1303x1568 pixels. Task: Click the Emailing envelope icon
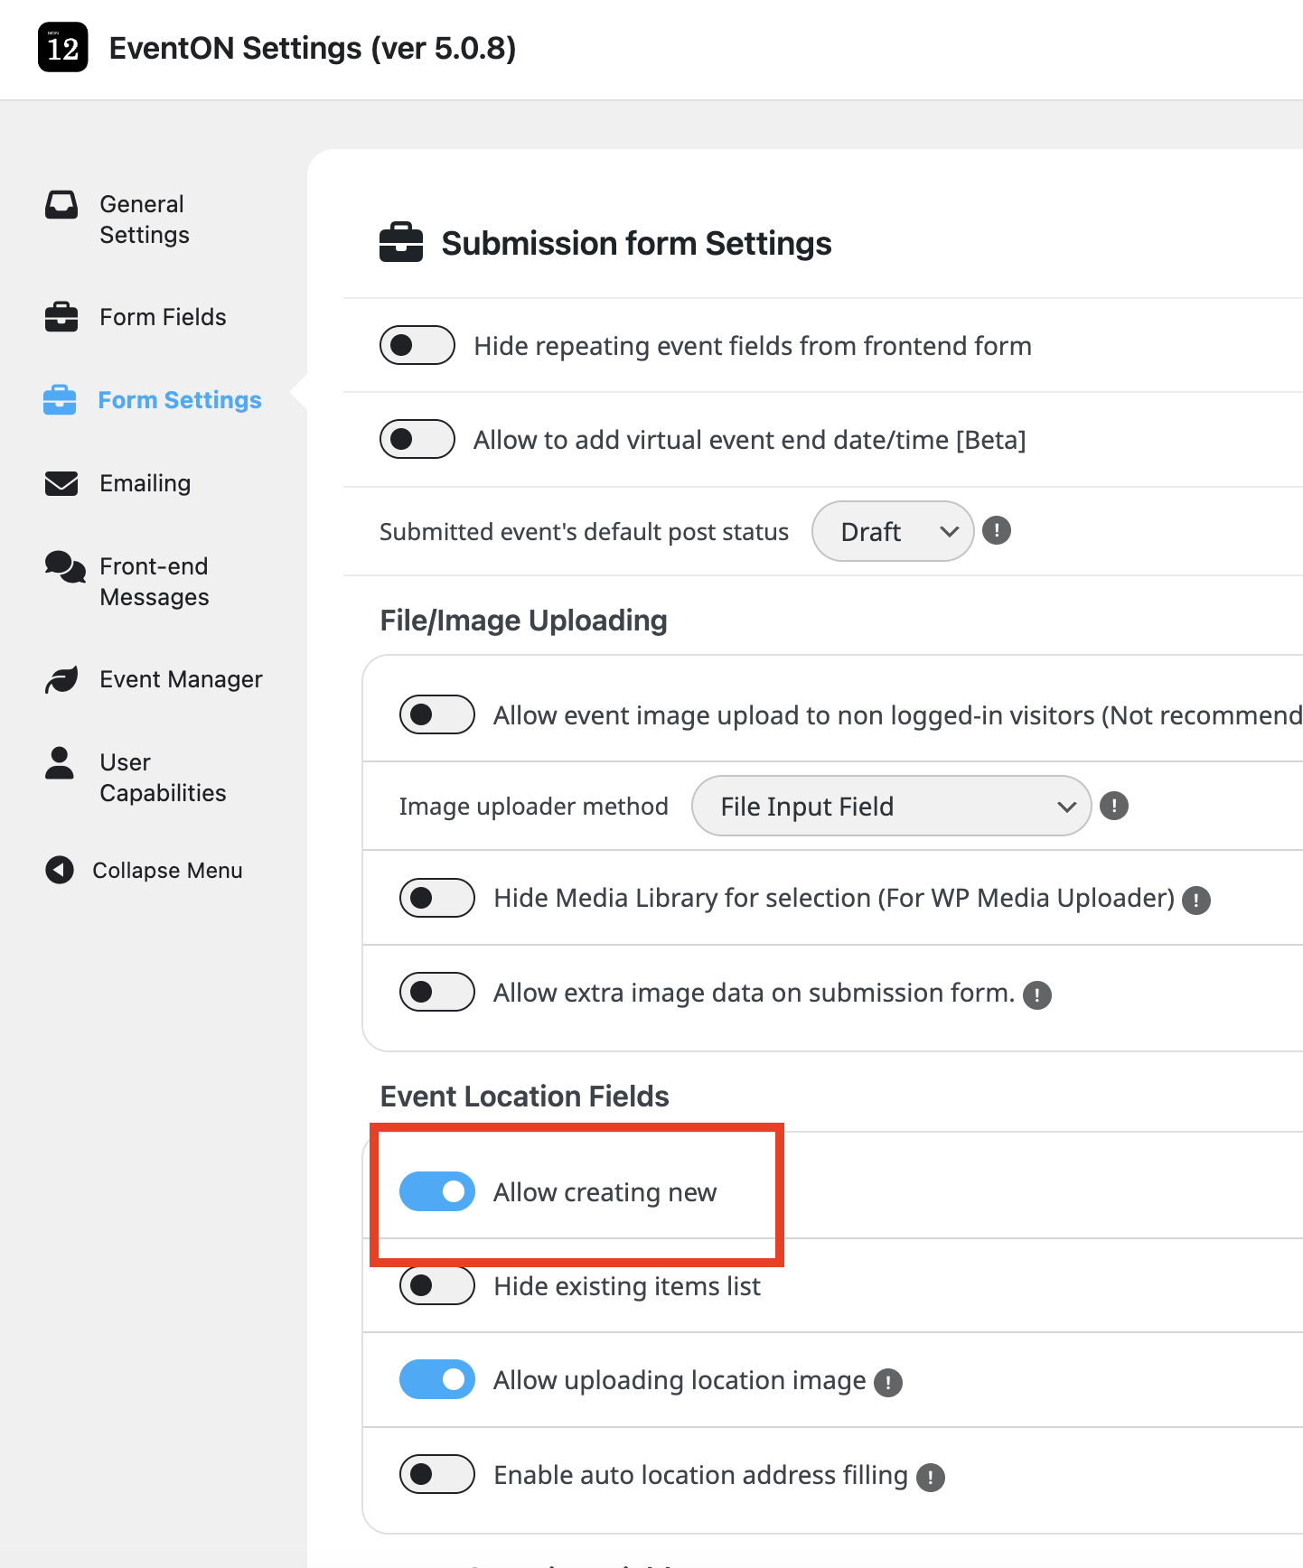(x=61, y=483)
